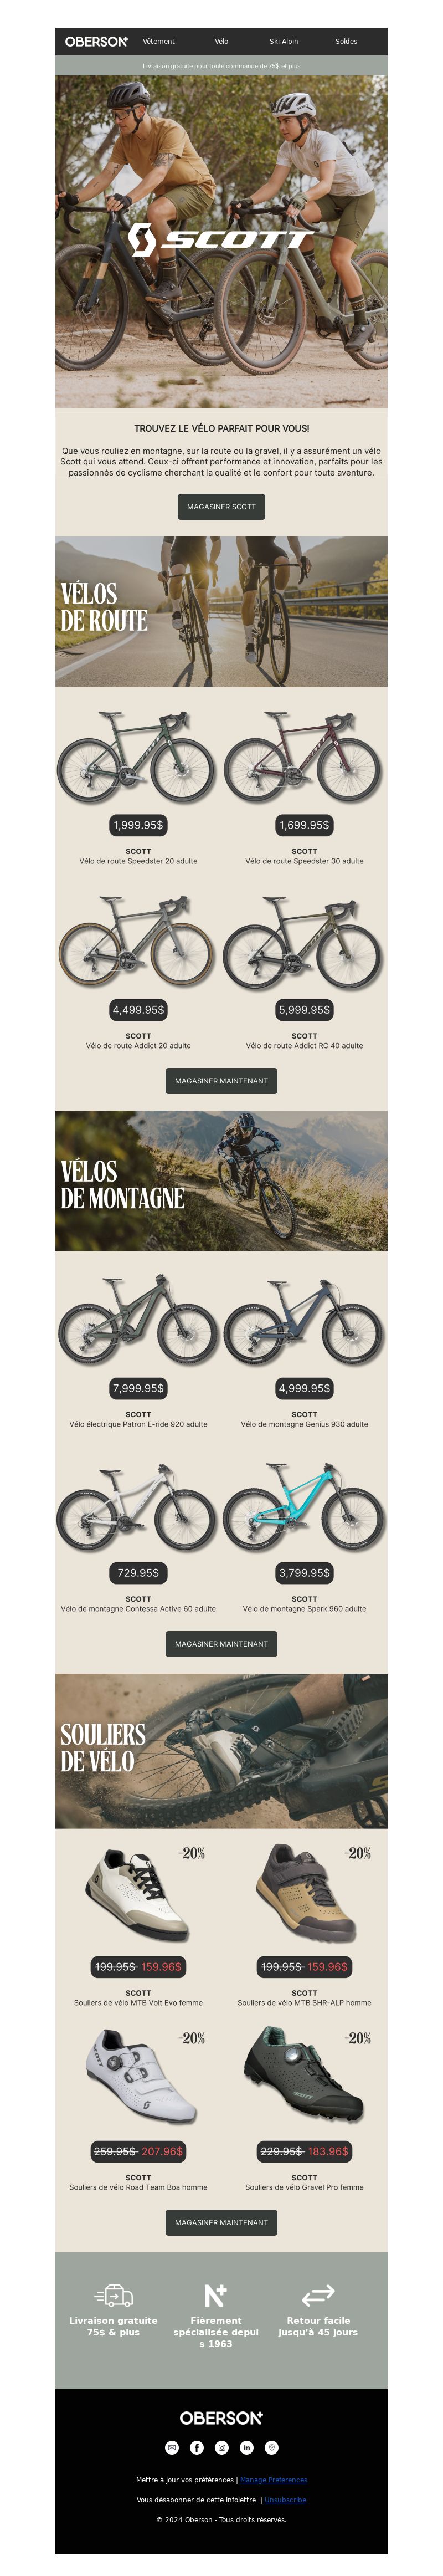This screenshot has height=2576, width=443.
Task: Open the turquoise Spark 960 bike image
Action: click(304, 1507)
